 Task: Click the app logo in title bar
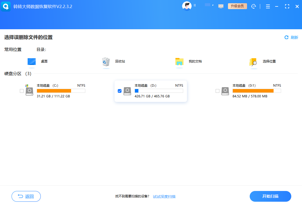click(6, 6)
